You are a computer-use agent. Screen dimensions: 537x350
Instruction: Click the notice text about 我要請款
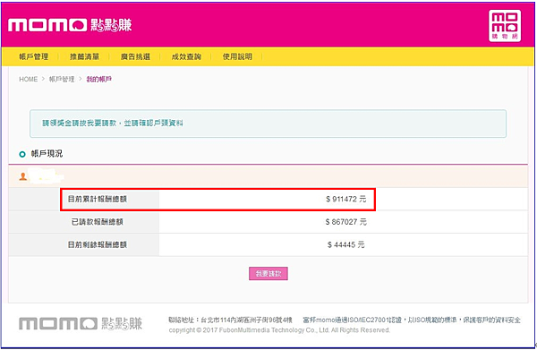click(x=113, y=123)
